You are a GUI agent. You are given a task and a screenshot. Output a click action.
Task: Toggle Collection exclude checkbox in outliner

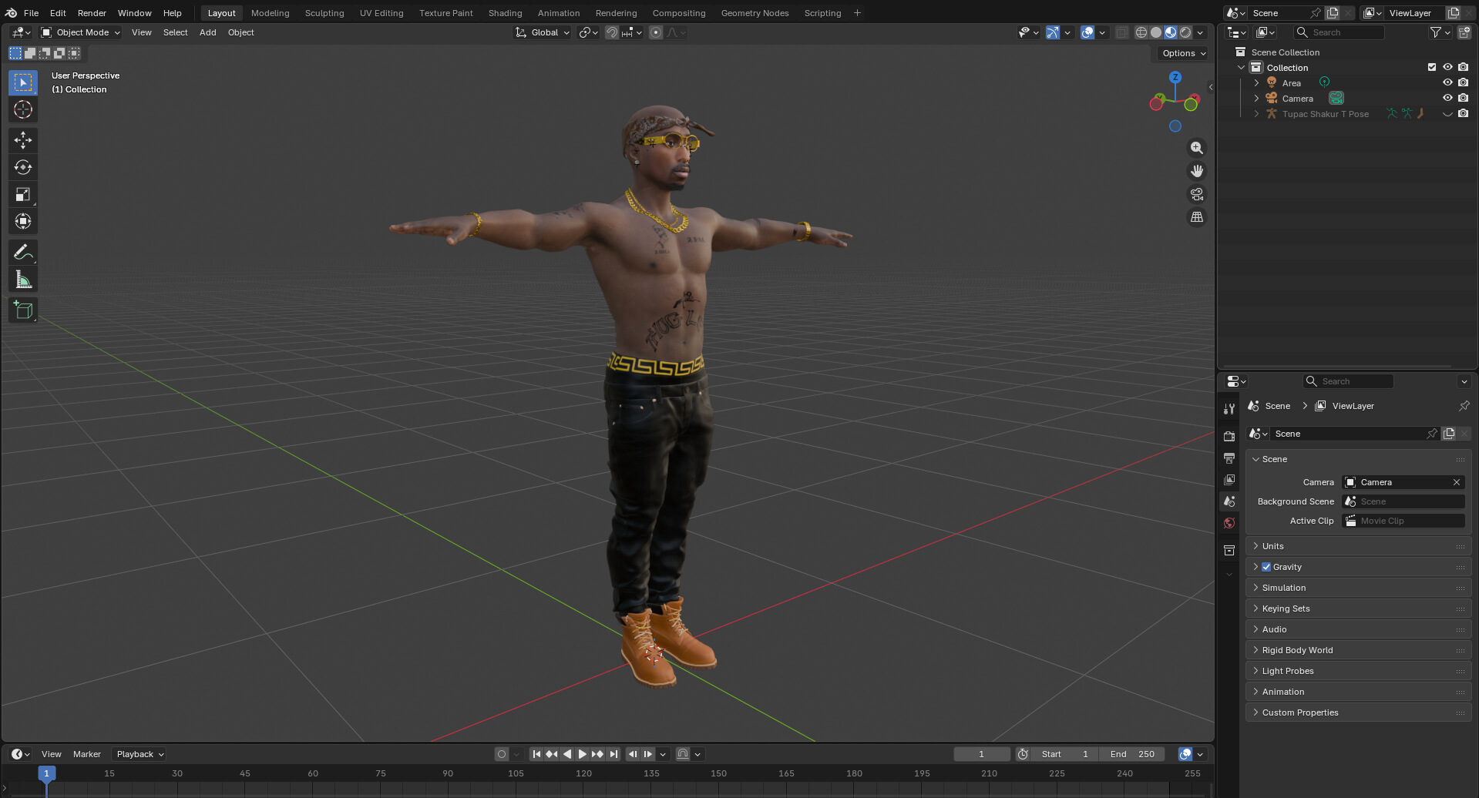point(1432,67)
